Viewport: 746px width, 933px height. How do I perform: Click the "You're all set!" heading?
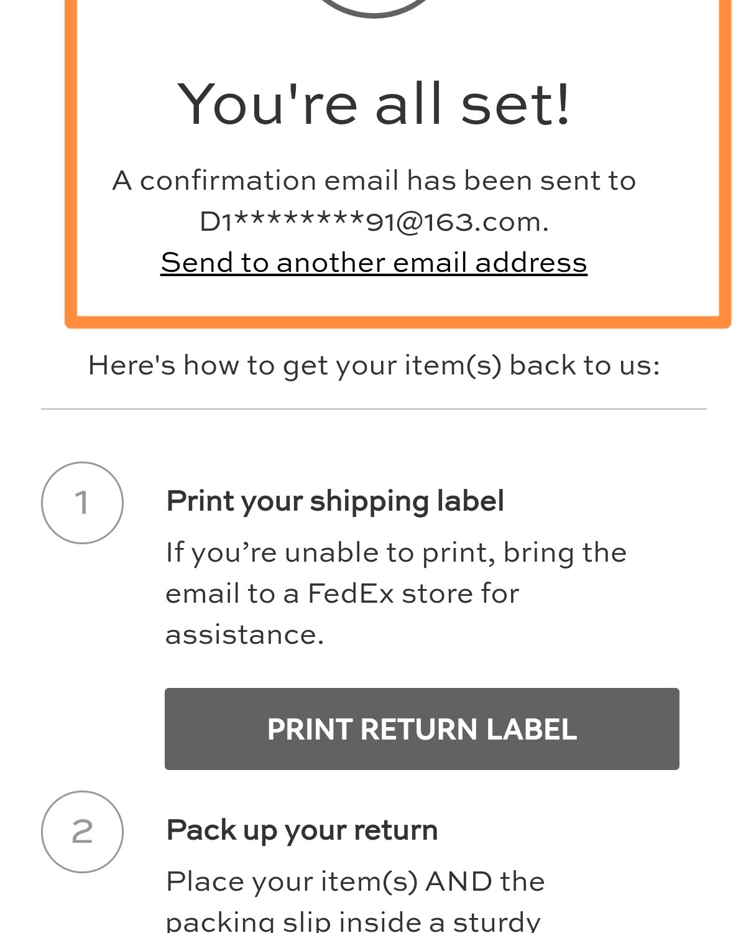(x=374, y=104)
